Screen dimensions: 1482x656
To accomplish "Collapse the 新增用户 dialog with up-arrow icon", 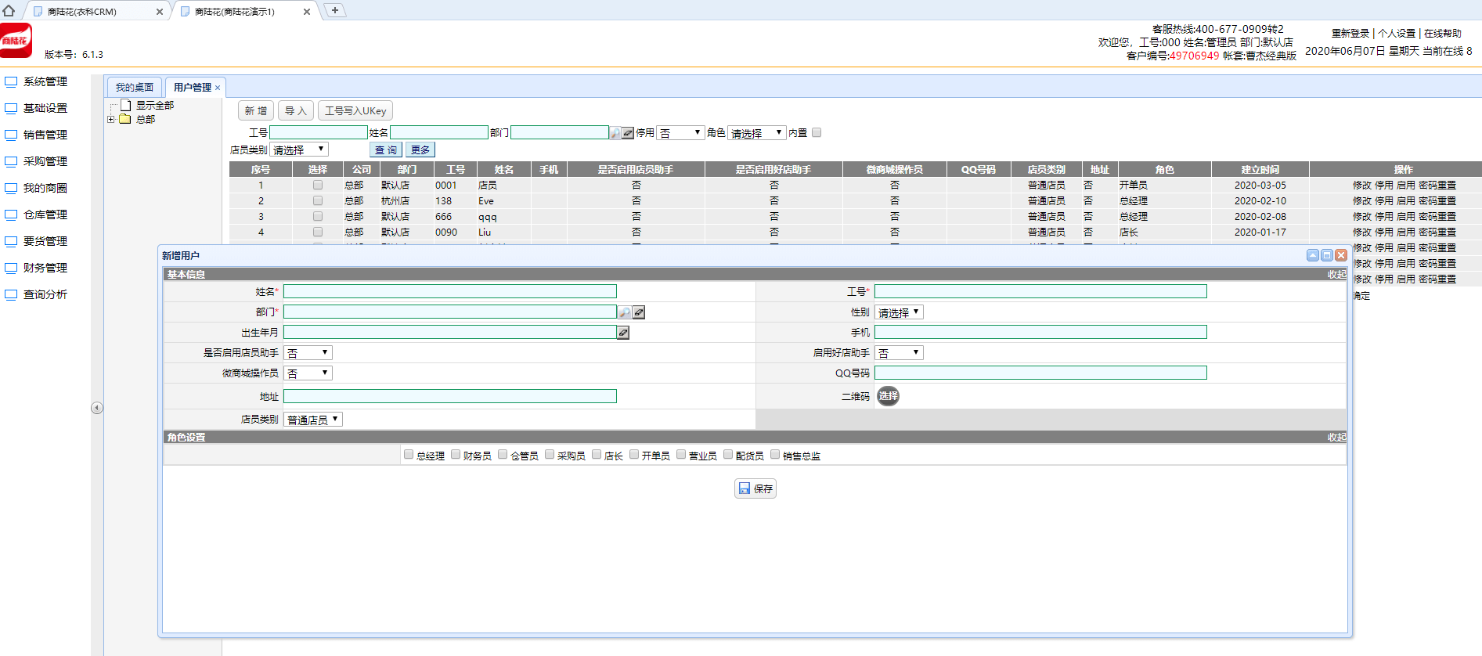I will point(1313,255).
